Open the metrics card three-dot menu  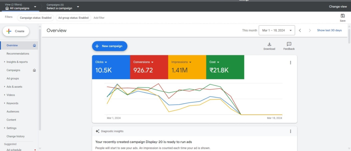click(x=290, y=63)
